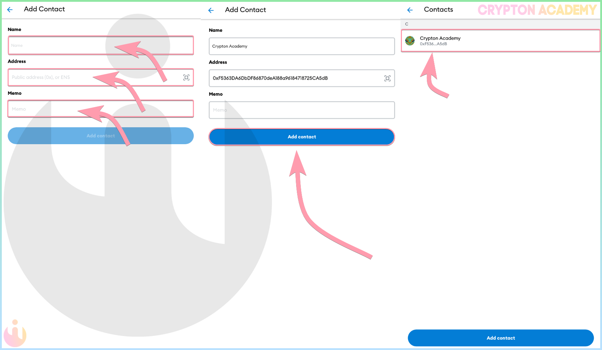Click the address field showing 0xF5363DA6DbDF86870deA
Image resolution: width=602 pixels, height=350 pixels.
[x=302, y=78]
